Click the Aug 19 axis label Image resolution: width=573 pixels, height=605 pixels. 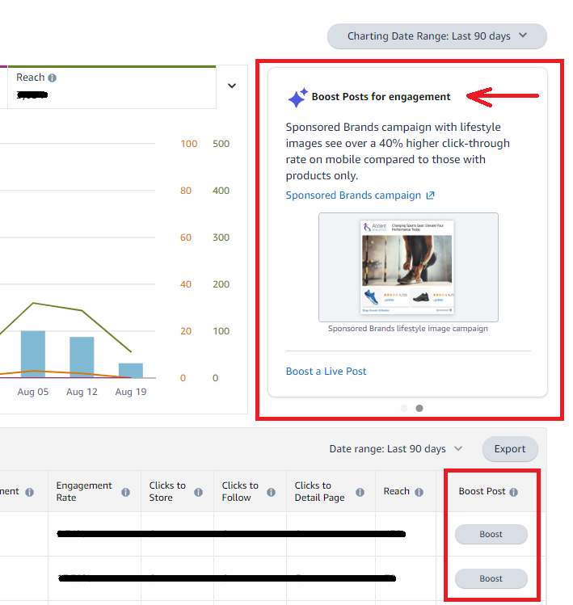pos(130,392)
